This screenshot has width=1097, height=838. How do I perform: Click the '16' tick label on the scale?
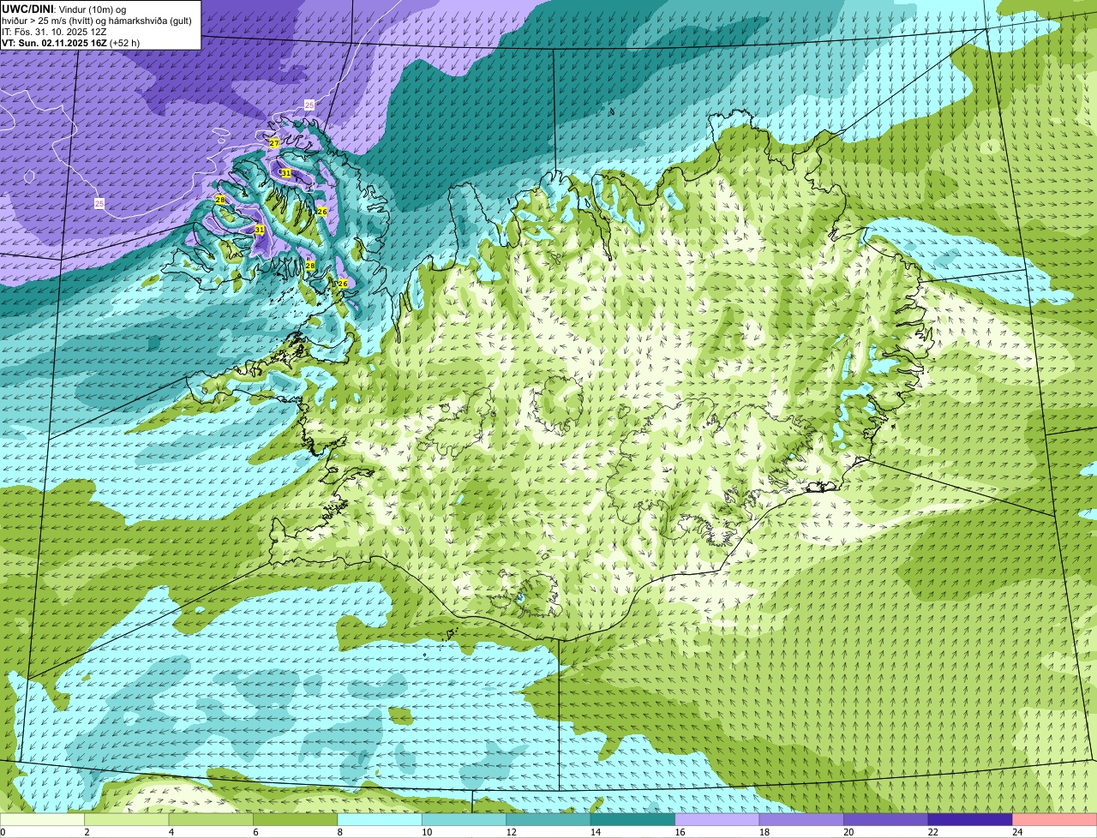tap(679, 831)
